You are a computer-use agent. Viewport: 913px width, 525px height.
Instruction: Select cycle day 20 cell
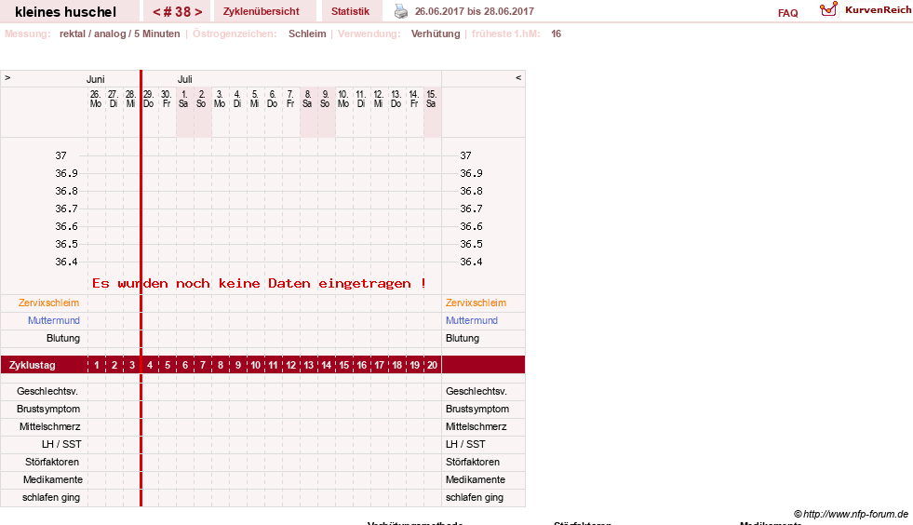tap(432, 365)
